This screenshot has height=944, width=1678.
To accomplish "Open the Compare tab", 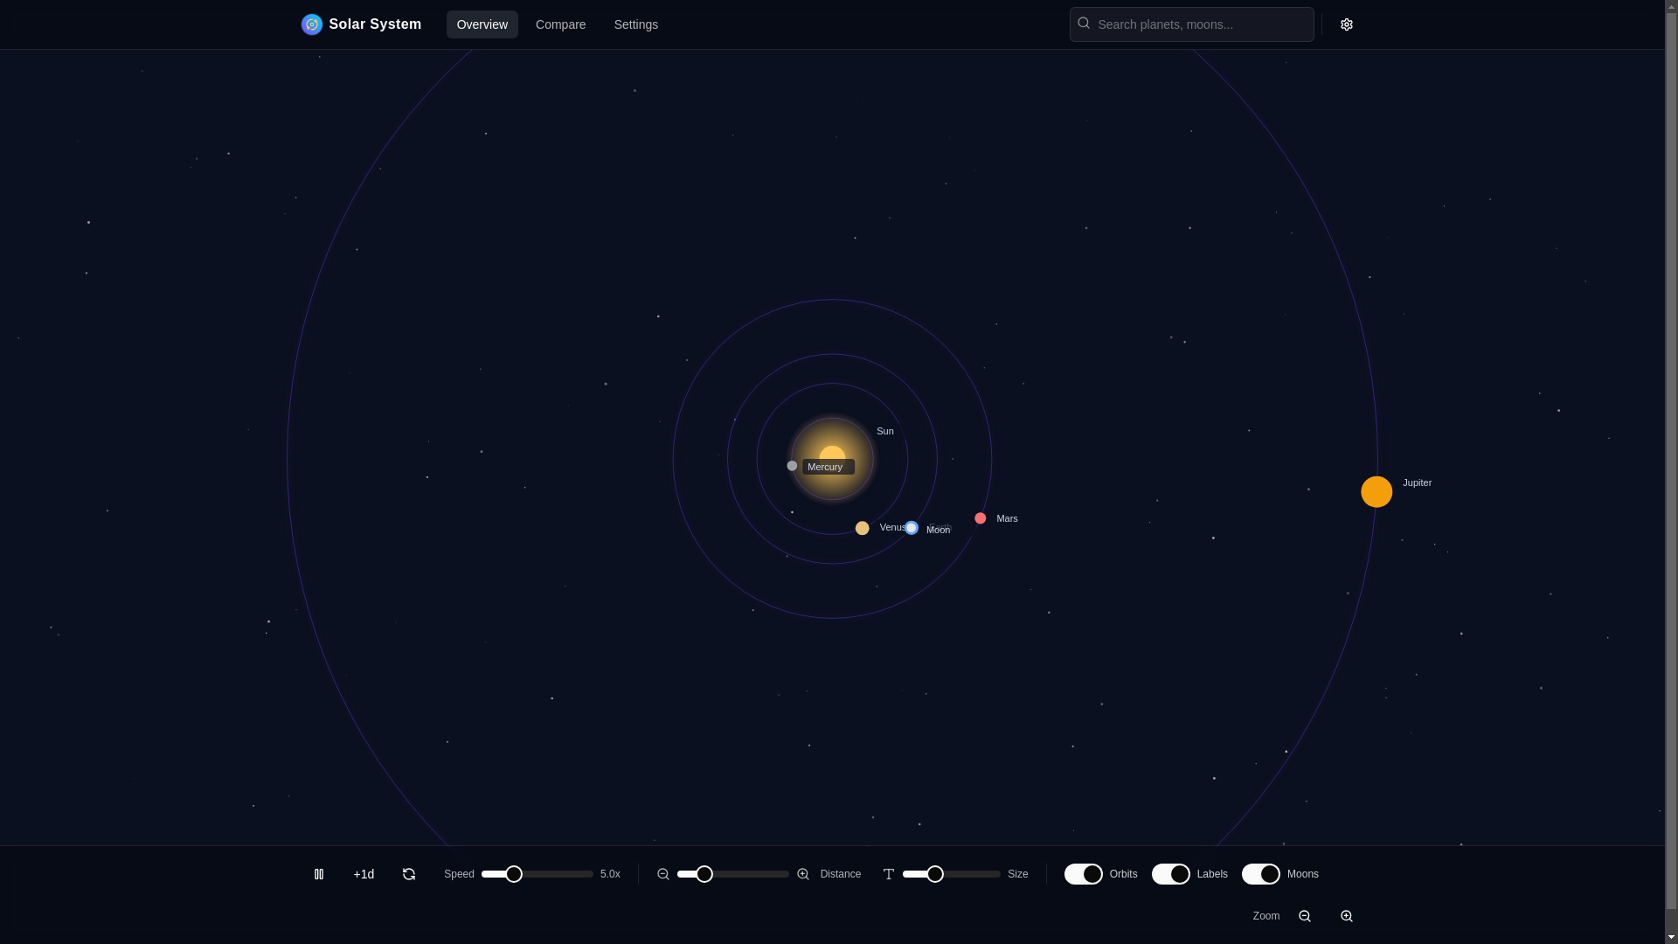I will click(561, 24).
